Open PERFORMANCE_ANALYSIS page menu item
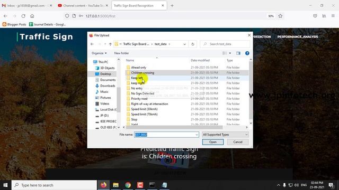The height and width of the screenshot is (190, 339). click(298, 37)
